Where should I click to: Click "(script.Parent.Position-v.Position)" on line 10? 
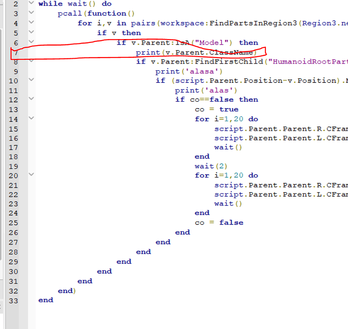[255, 81]
